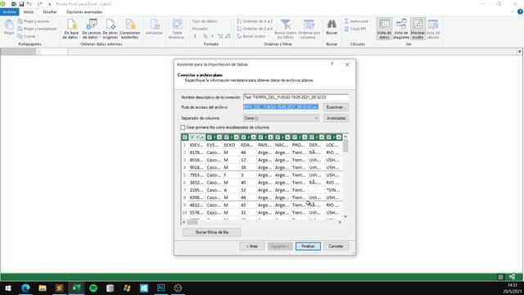Open the help question mark in dialog
The image size is (524, 295).
tap(332, 64)
